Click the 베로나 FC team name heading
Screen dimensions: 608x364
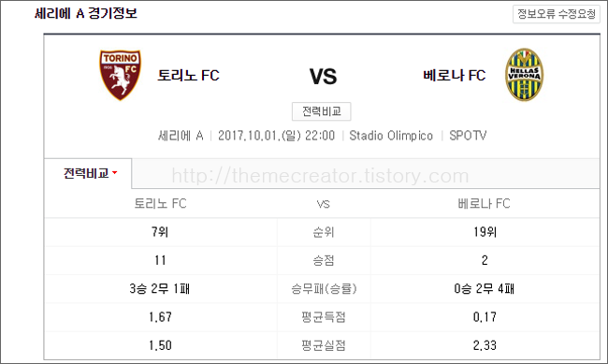(x=454, y=75)
